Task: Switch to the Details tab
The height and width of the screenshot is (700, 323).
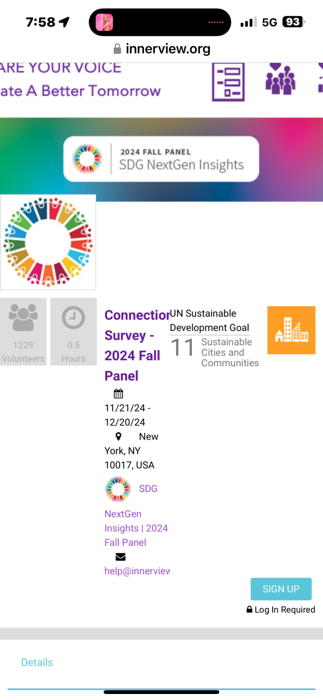Action: point(37,662)
